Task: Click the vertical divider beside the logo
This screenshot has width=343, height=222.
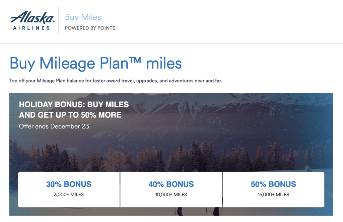Action: click(x=59, y=20)
